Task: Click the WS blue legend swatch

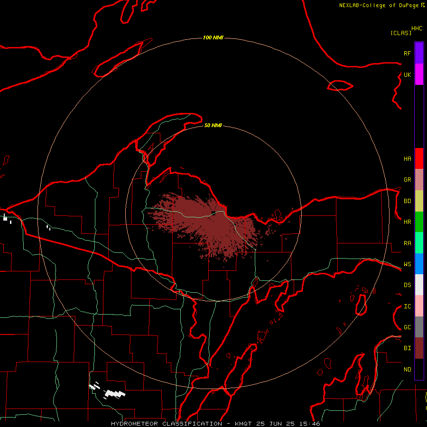Action: 419,264
